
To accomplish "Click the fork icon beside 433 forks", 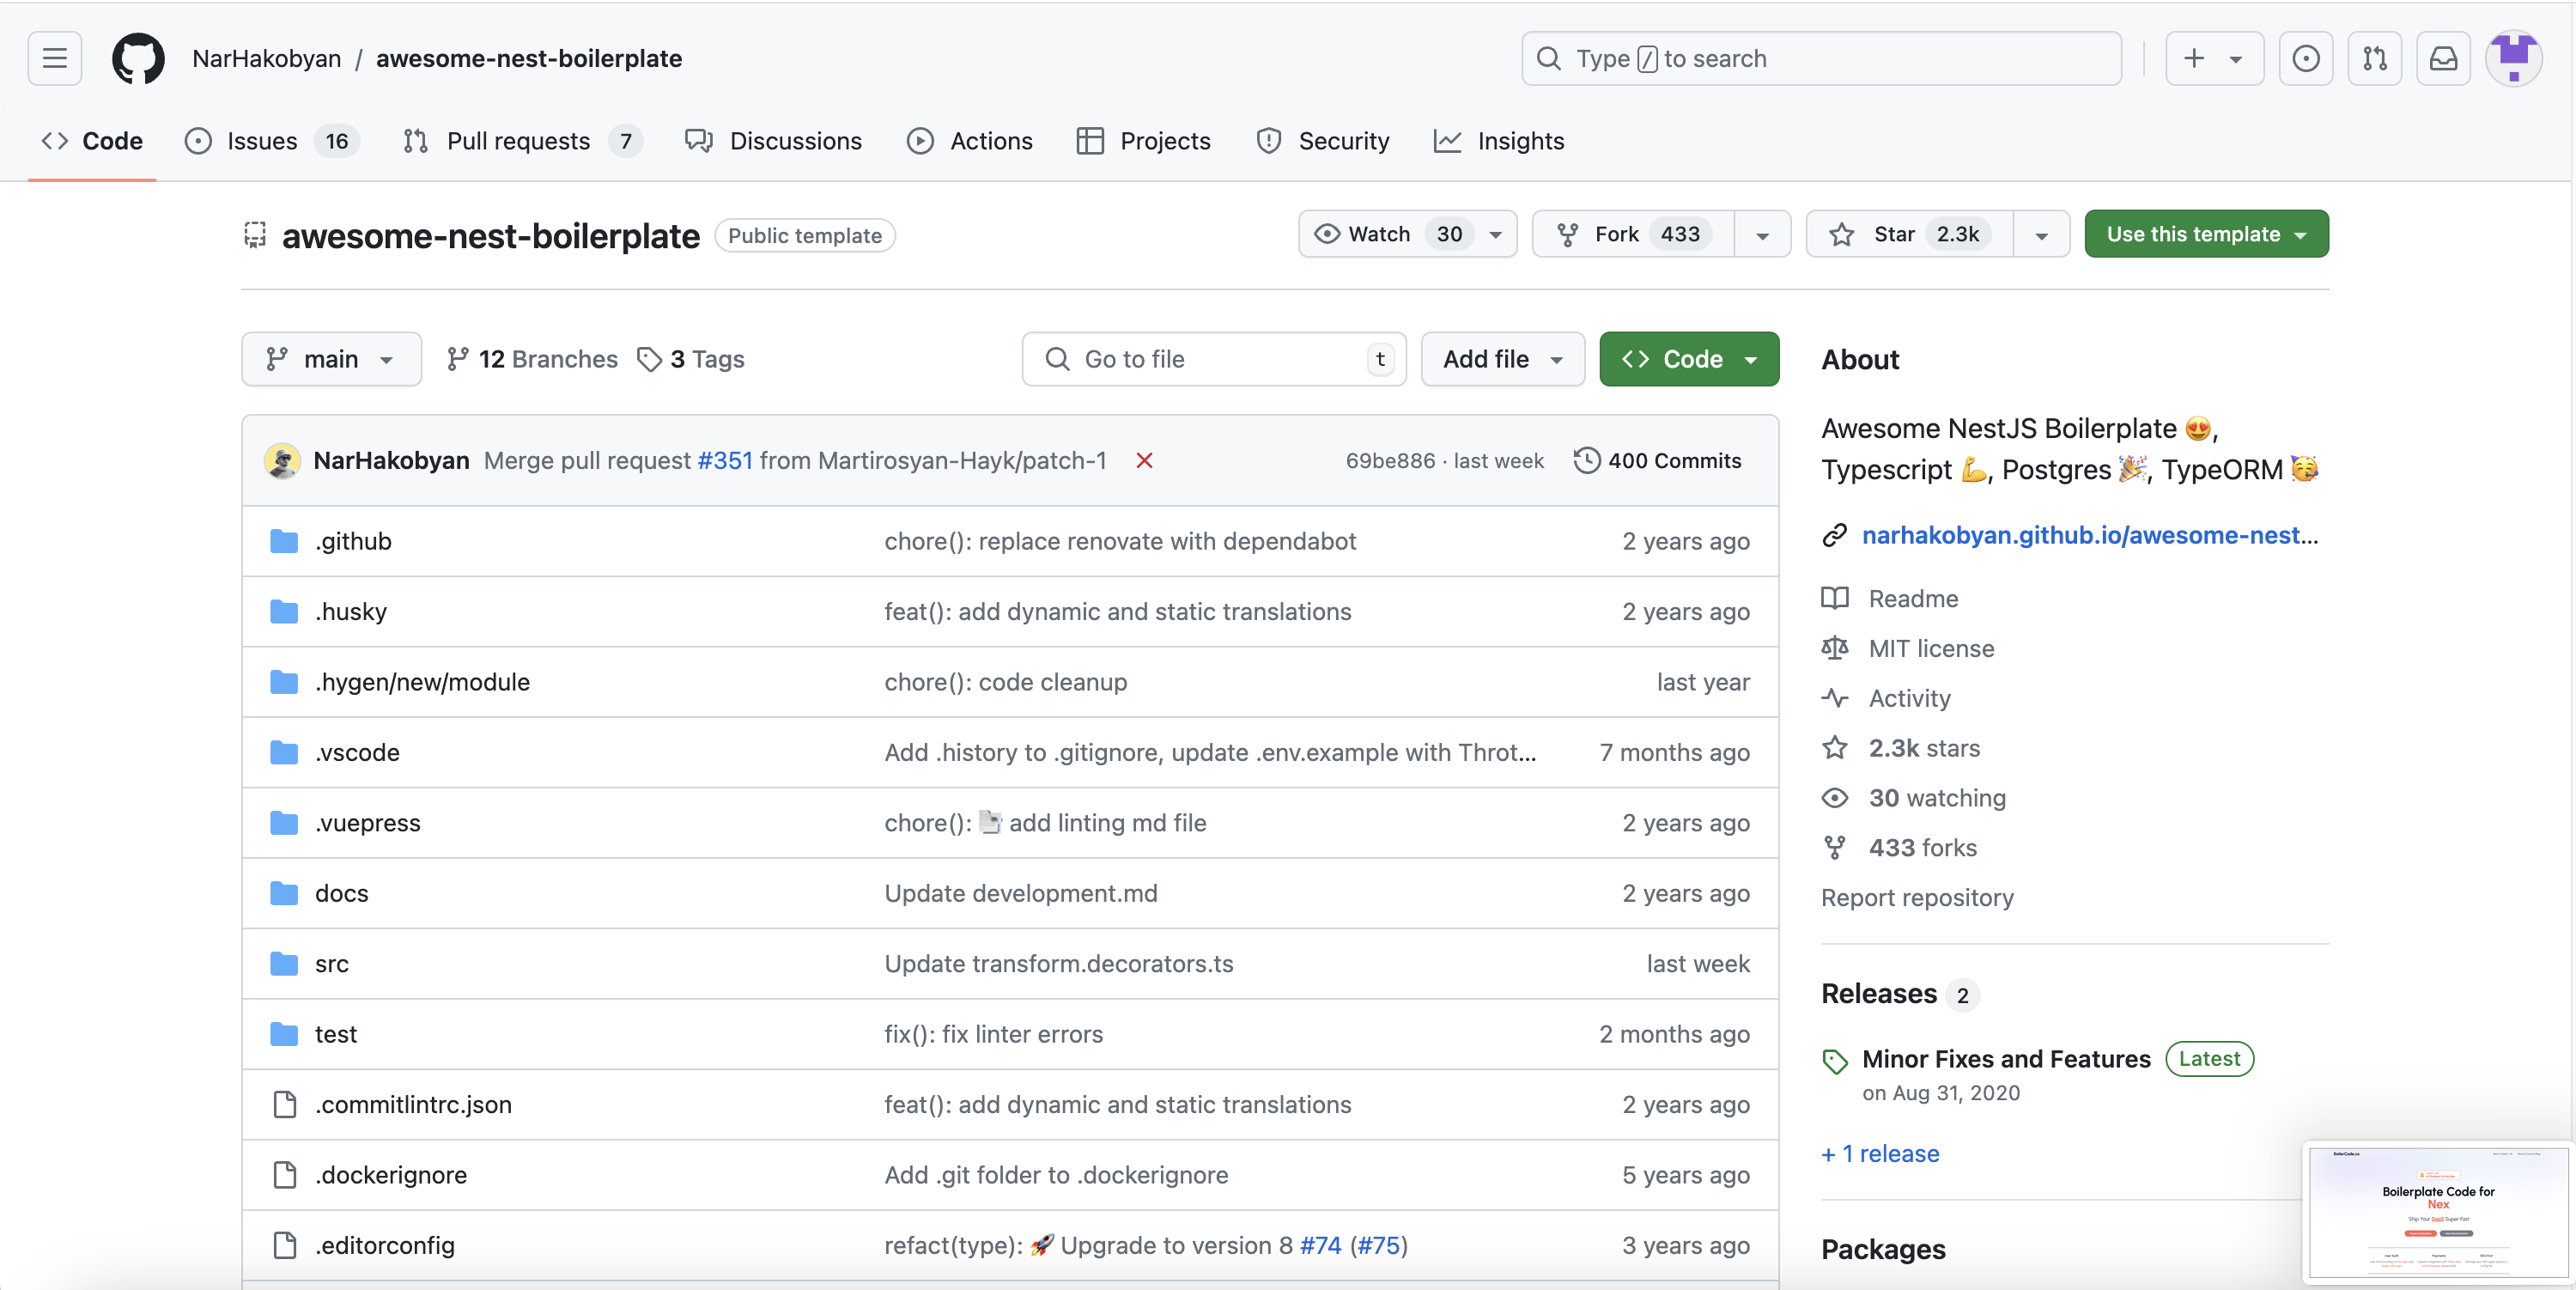I will [x=1834, y=848].
